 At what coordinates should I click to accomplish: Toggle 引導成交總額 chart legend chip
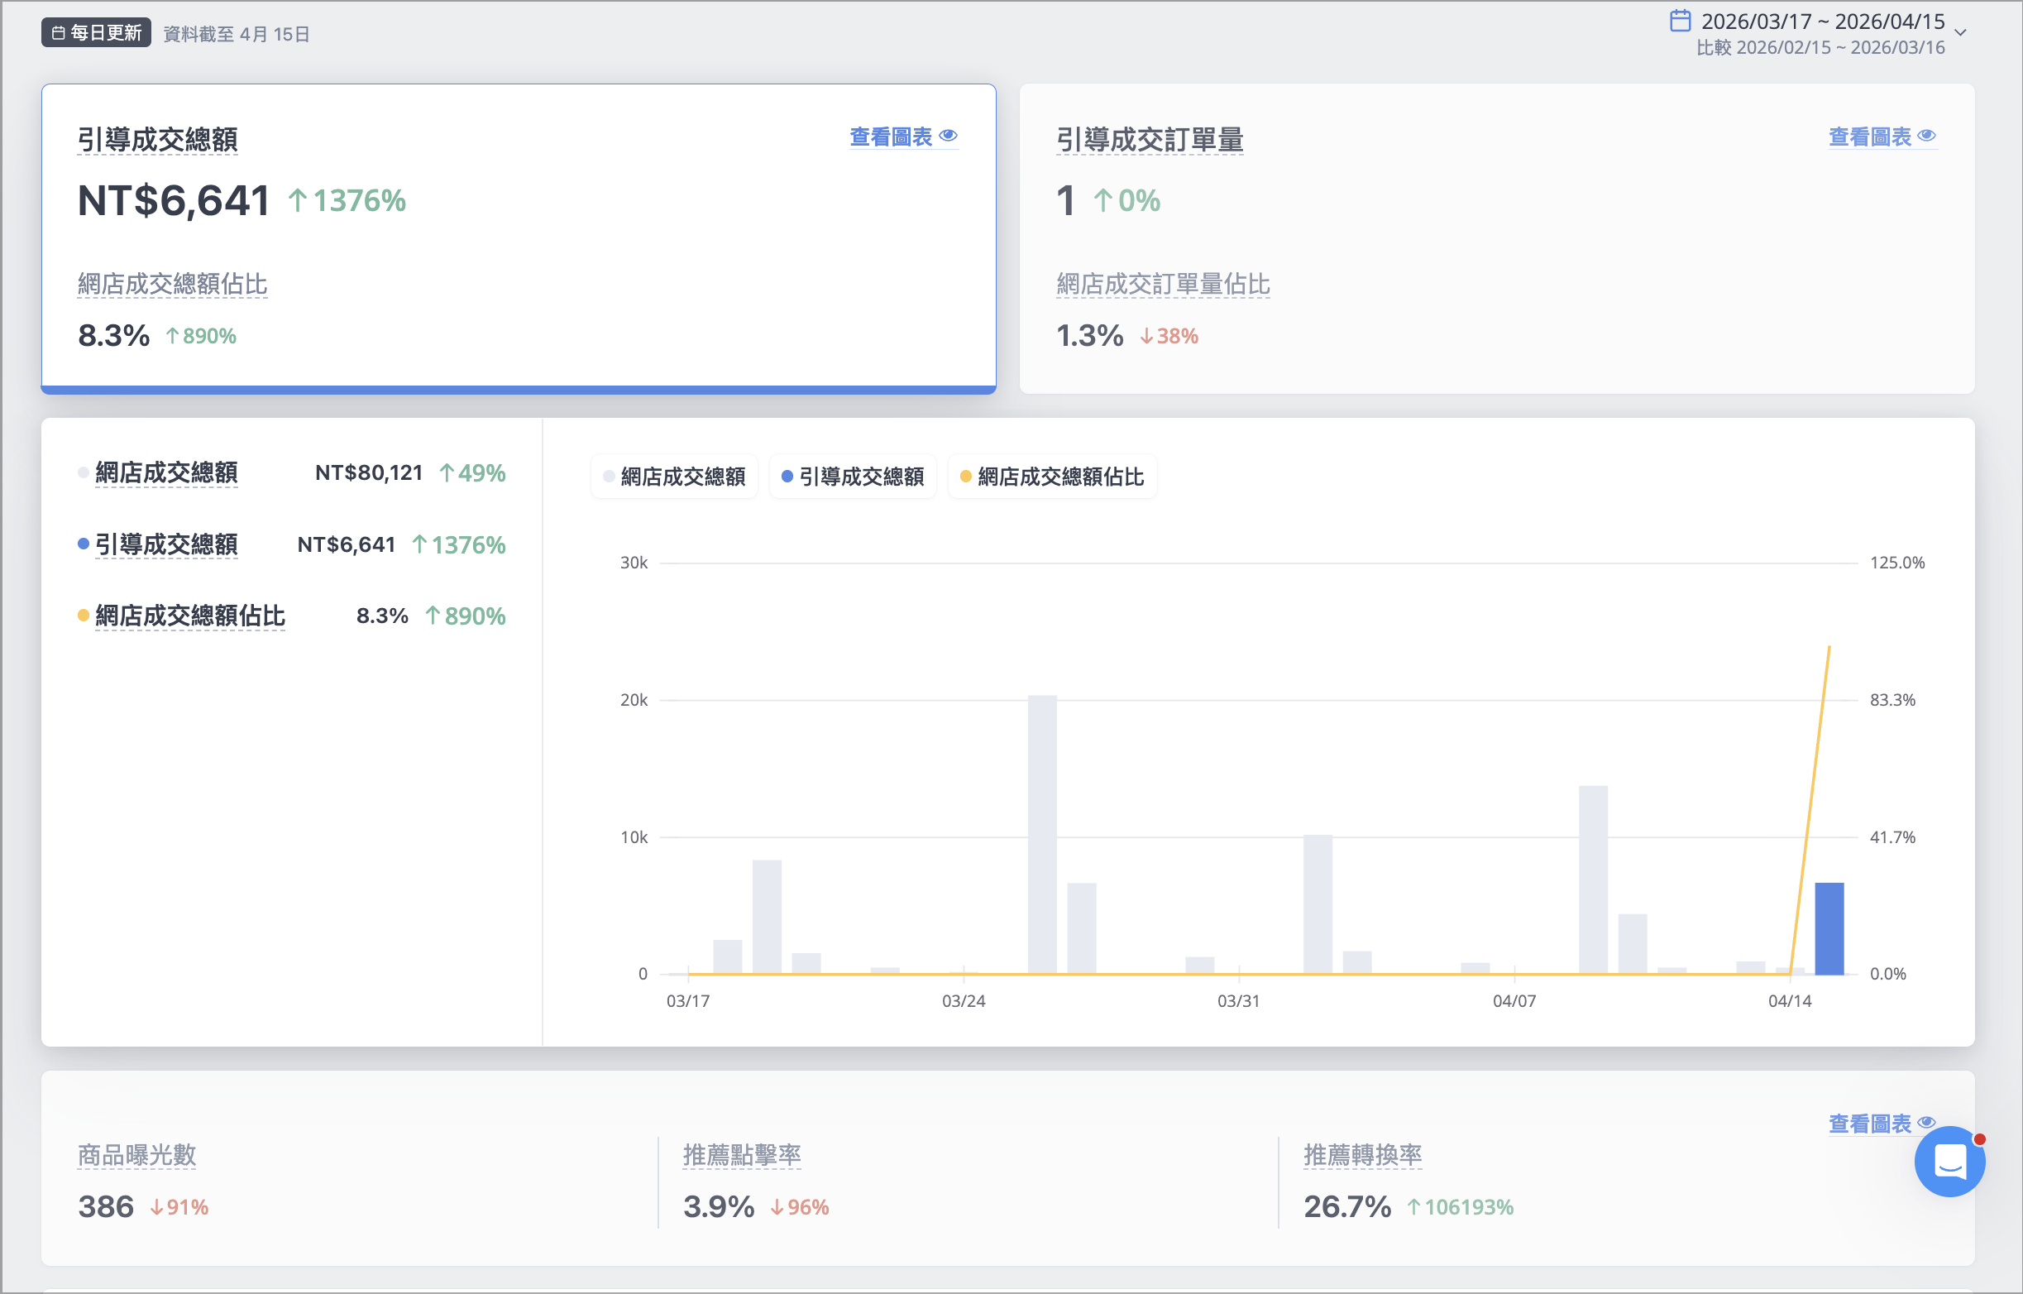[853, 477]
